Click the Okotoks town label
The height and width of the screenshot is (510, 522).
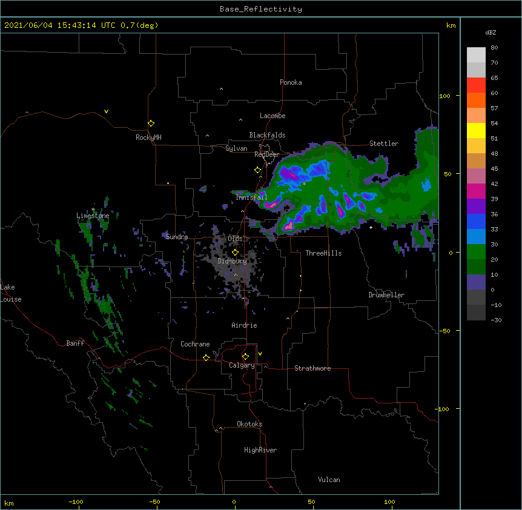(x=249, y=424)
